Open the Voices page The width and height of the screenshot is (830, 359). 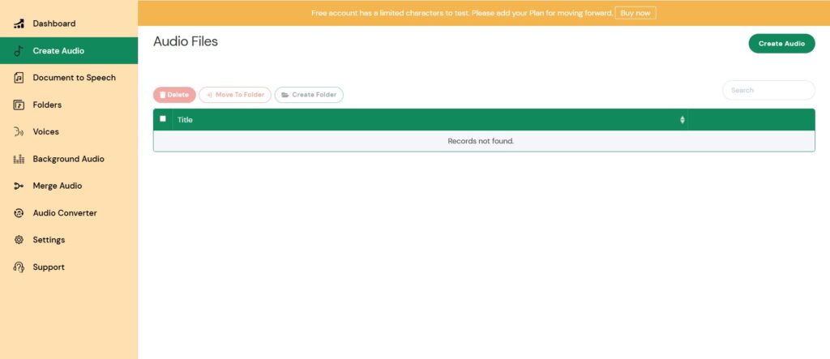69,132
